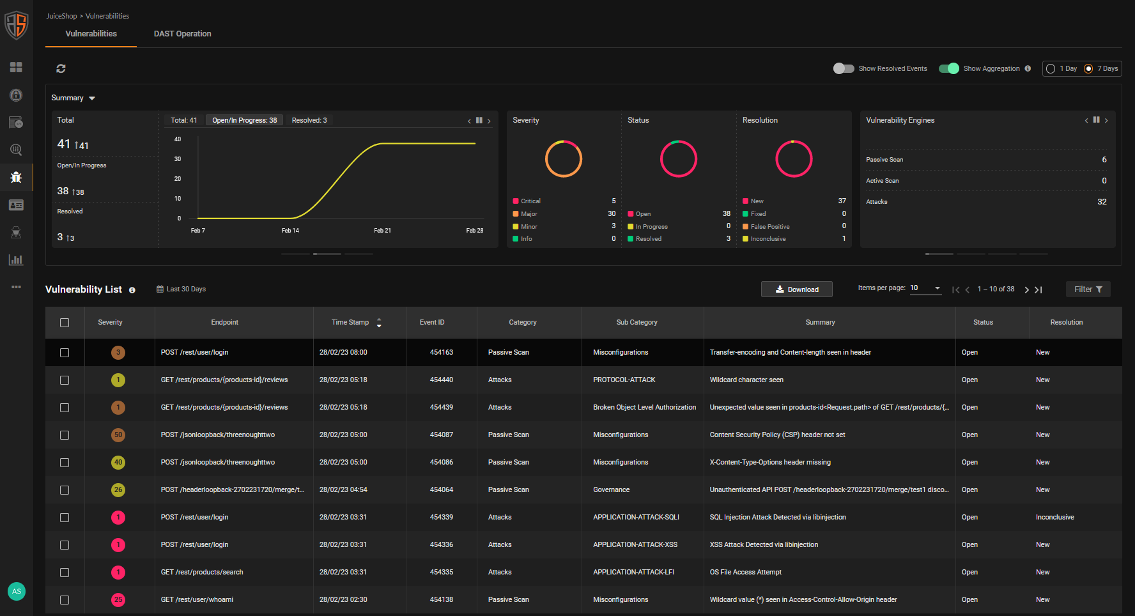Click the AS user avatar
The height and width of the screenshot is (616, 1135).
[17, 591]
